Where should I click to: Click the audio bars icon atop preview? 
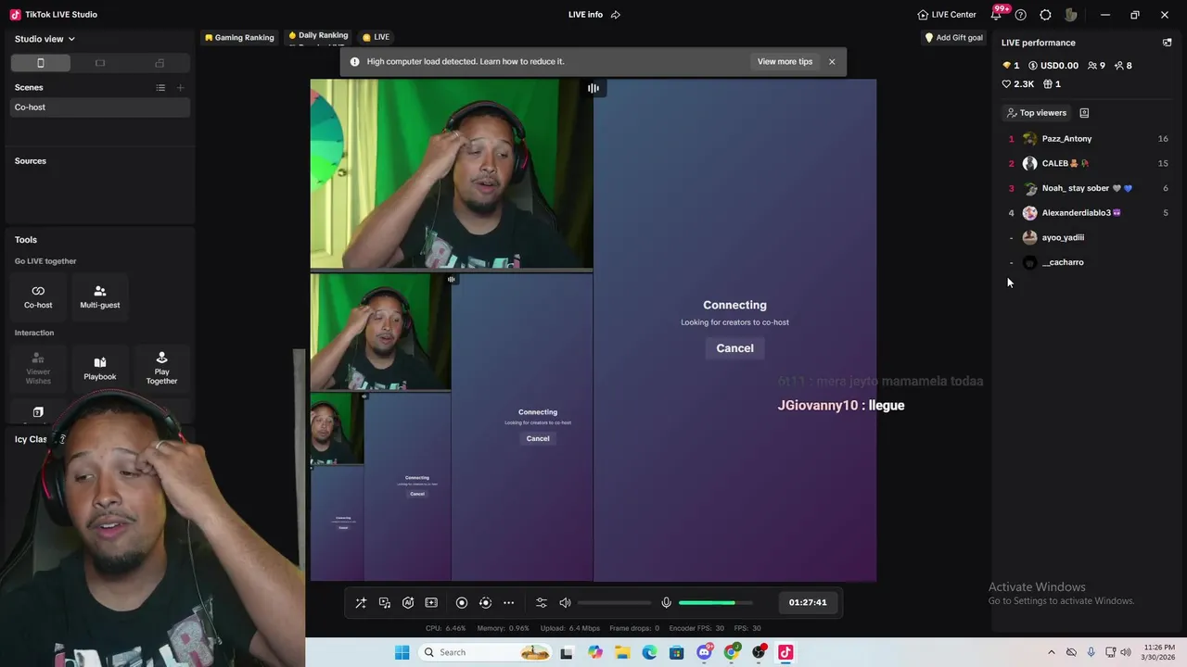[593, 88]
